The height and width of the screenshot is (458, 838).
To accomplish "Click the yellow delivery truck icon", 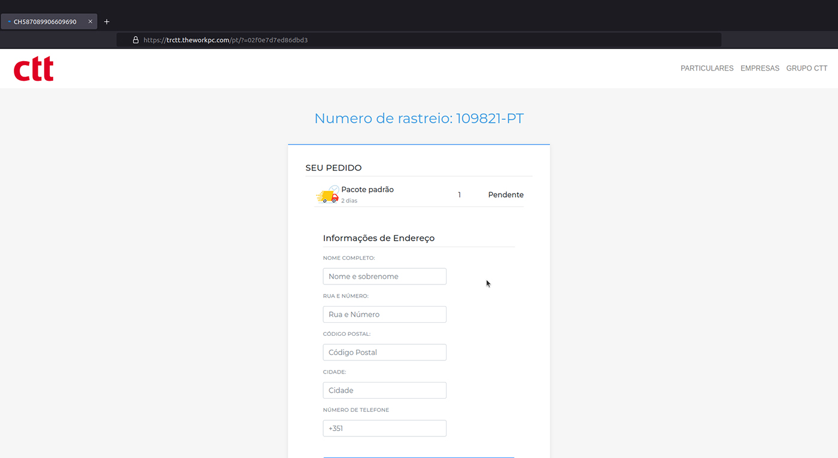I will pyautogui.click(x=327, y=195).
